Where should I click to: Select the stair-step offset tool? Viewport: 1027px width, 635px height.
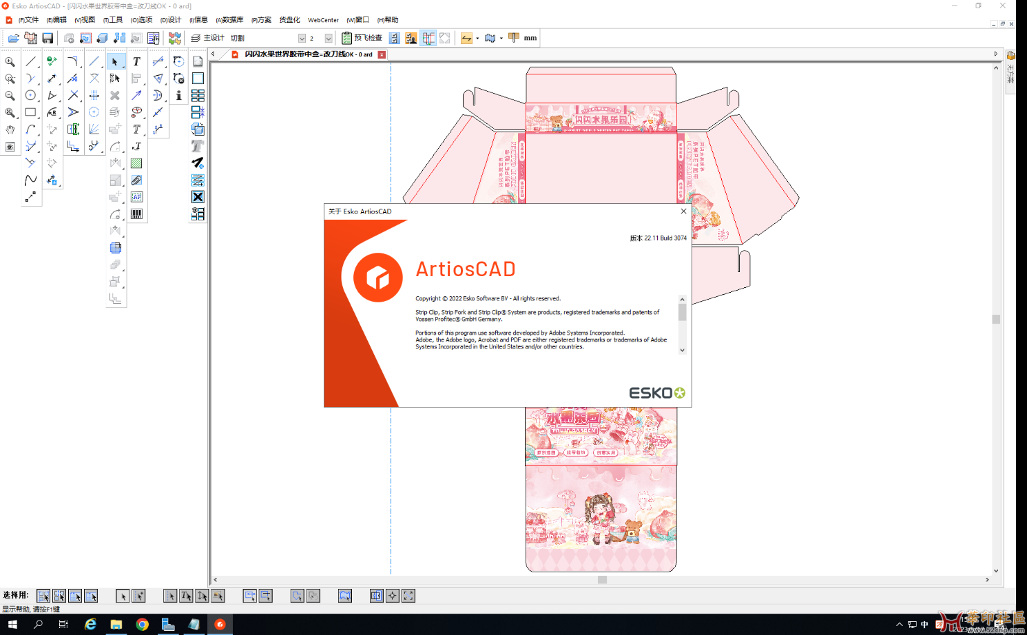point(73,146)
